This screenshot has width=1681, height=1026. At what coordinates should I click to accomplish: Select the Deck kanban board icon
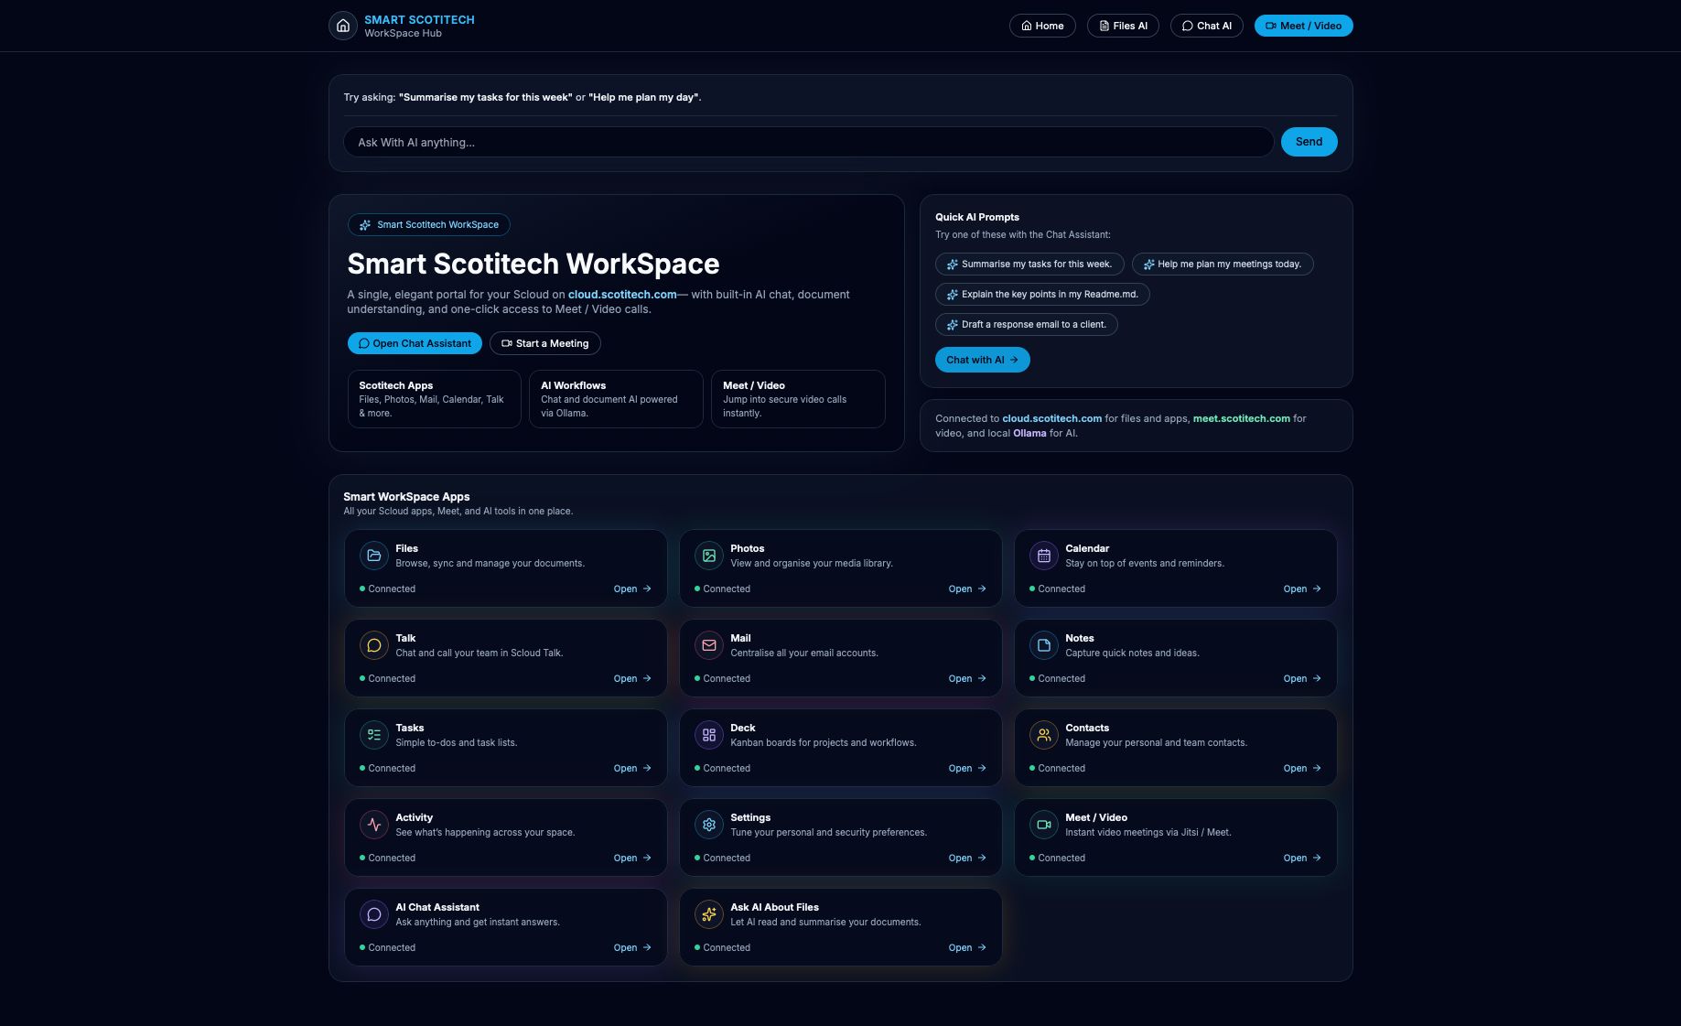click(708, 735)
